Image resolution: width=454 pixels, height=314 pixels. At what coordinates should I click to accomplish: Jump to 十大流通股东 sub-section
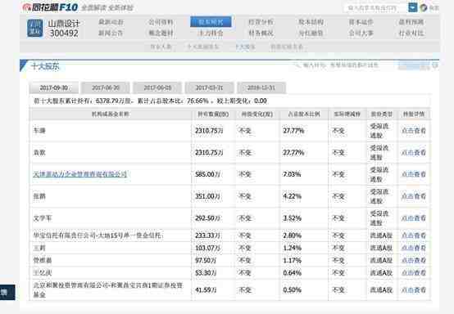[203, 47]
